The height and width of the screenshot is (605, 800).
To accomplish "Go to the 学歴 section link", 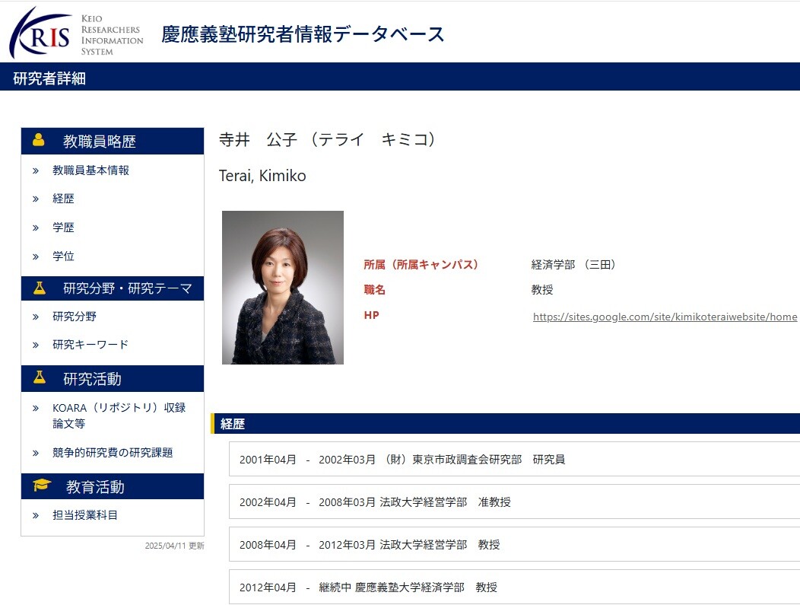I will [x=63, y=228].
